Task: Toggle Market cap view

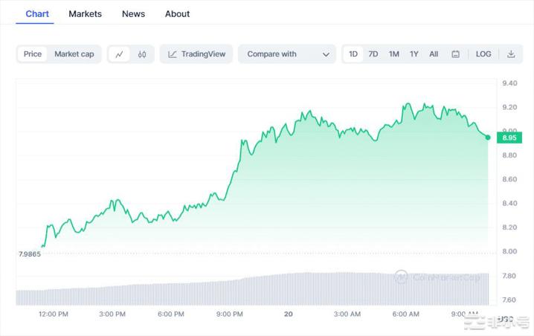Action: pos(74,54)
